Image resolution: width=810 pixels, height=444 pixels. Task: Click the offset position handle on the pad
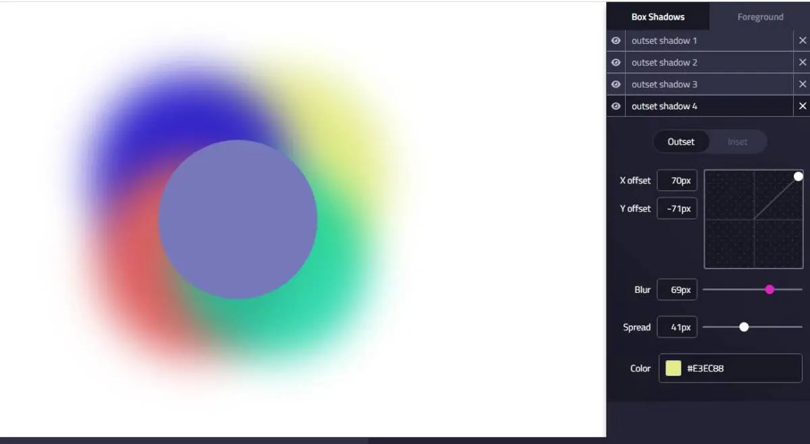[799, 176]
